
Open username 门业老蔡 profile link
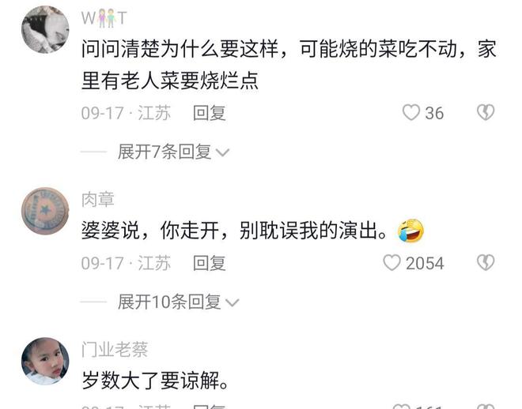(x=115, y=350)
